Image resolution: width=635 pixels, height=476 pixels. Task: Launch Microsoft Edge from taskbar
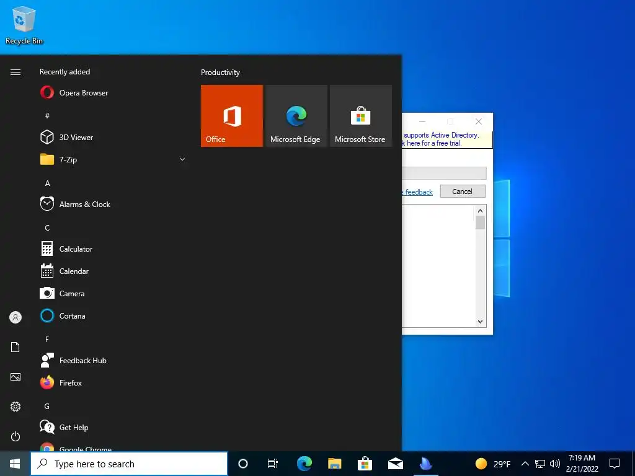point(304,464)
